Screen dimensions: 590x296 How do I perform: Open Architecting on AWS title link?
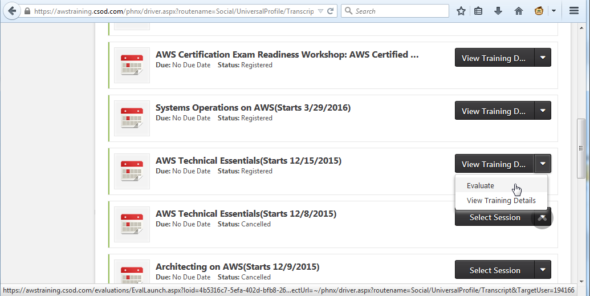tap(238, 267)
